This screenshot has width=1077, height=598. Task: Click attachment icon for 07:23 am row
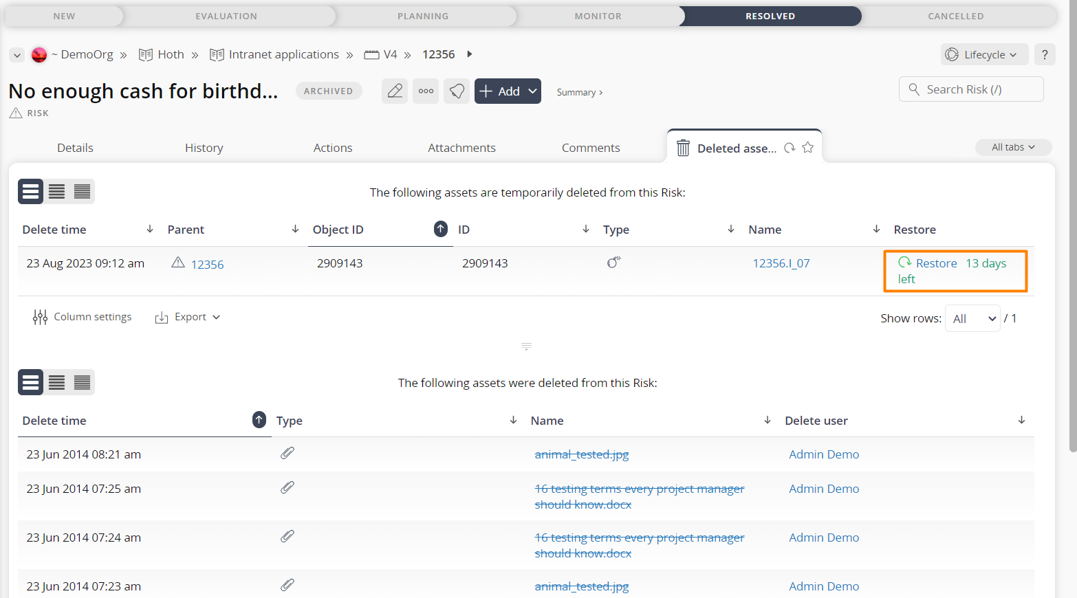click(x=287, y=585)
